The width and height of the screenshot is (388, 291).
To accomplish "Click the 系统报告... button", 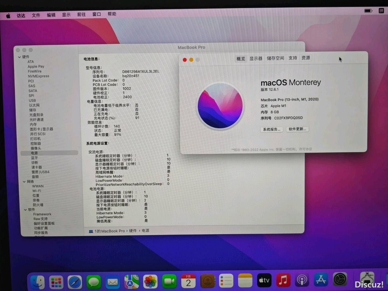I will pos(271,130).
